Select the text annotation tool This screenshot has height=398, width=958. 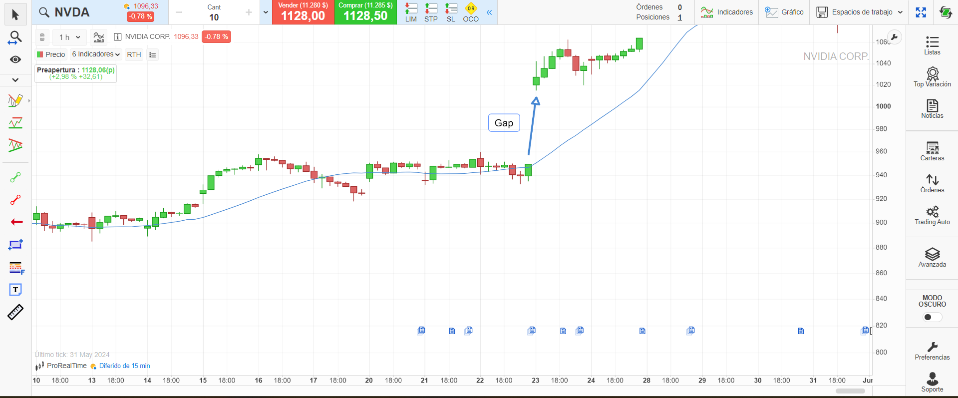coord(15,290)
